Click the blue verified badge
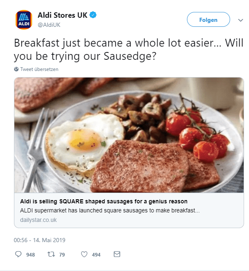The image size is (249, 271). 94,16
